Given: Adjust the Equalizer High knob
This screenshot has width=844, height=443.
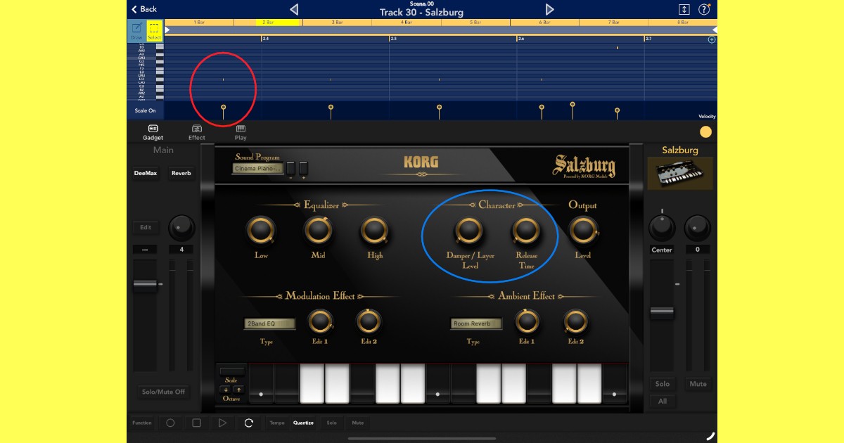Looking at the screenshot, I should click(375, 230).
